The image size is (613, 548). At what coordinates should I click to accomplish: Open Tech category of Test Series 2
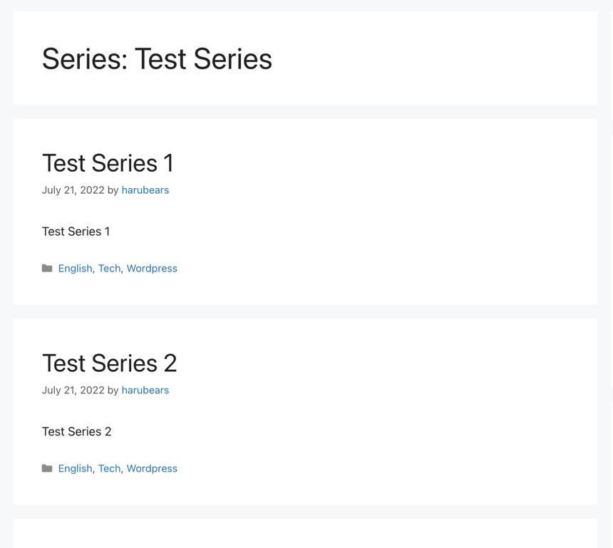109,469
